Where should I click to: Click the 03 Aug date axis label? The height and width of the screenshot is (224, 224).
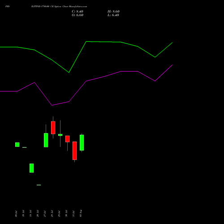81,213
